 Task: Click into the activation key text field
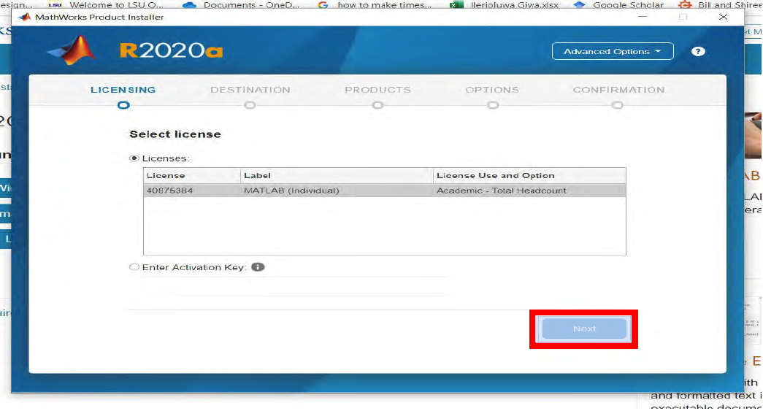[288, 286]
